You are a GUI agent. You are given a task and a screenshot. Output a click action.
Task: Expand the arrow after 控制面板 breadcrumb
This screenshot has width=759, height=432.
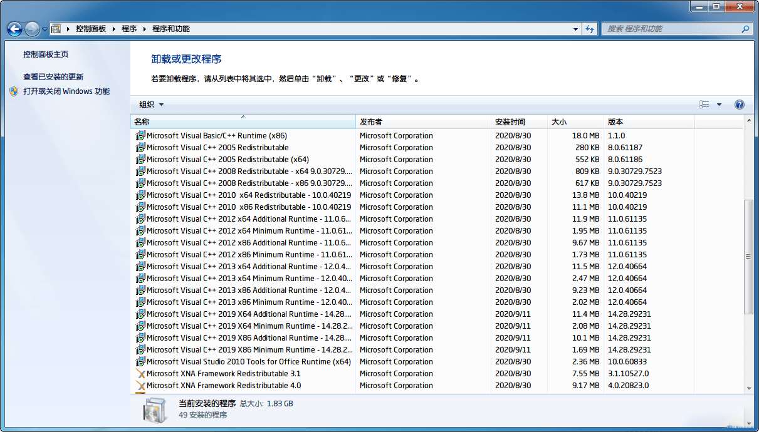114,29
